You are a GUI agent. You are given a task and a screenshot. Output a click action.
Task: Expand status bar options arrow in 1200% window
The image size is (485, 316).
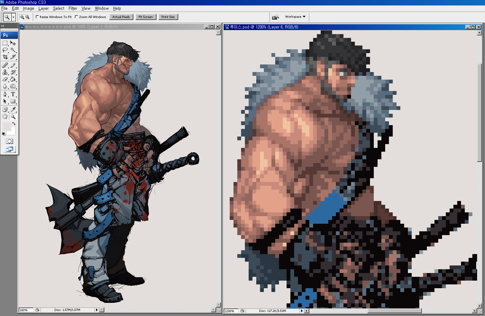click(301, 311)
